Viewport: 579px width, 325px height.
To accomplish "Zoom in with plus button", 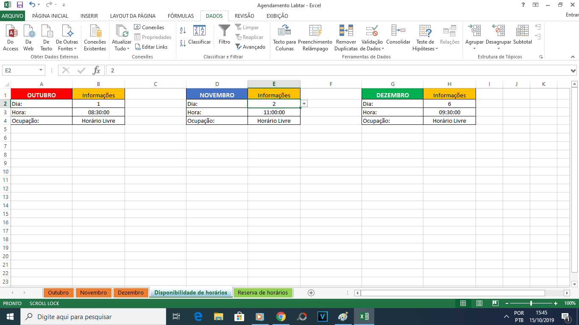I will click(556, 303).
